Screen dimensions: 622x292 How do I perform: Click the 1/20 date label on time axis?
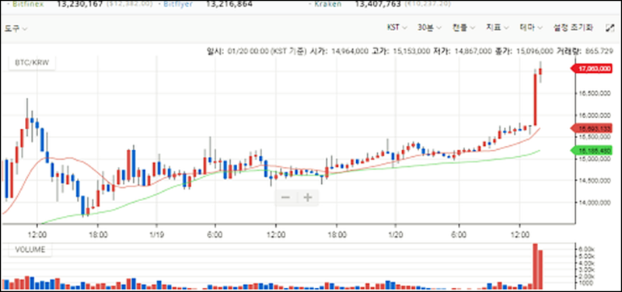coord(396,235)
